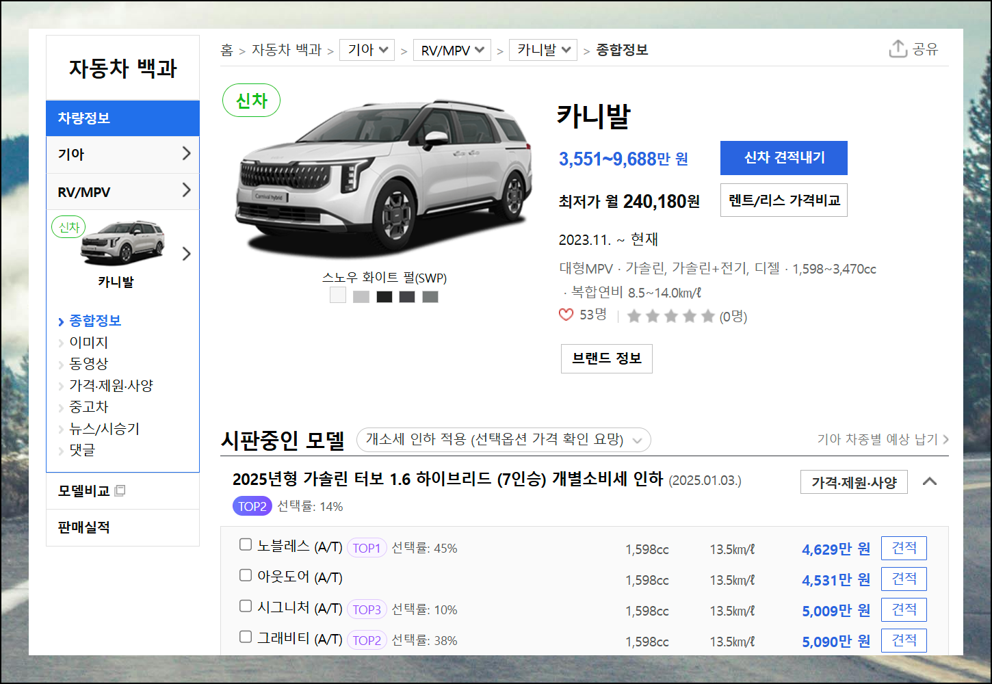Viewport: 992px width, 684px height.
Task: Go to 자동차 백과 in breadcrumb
Action: [286, 50]
